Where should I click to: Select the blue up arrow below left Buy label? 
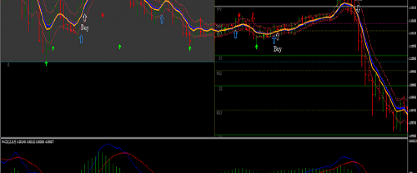click(81, 39)
